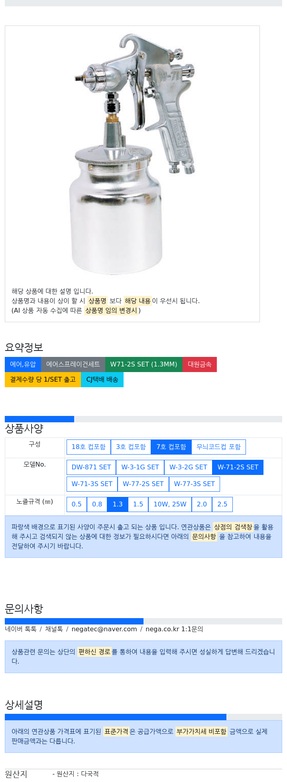Select model W-3-1G SET
This screenshot has width=287, height=782.
(x=140, y=467)
